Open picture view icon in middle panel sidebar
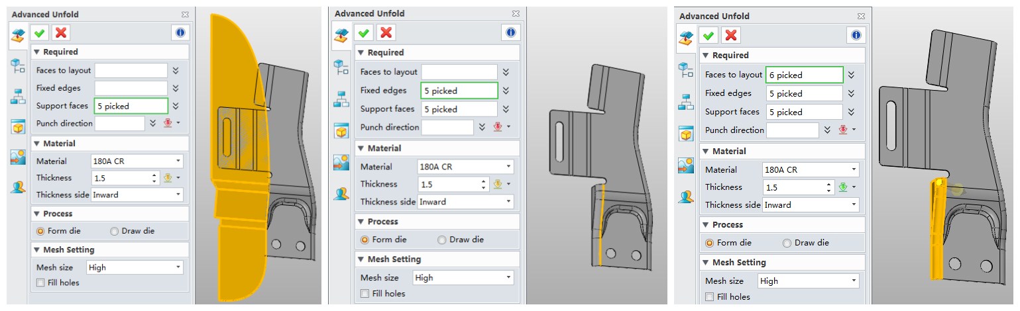This screenshot has width=1020, height=311. (x=341, y=162)
